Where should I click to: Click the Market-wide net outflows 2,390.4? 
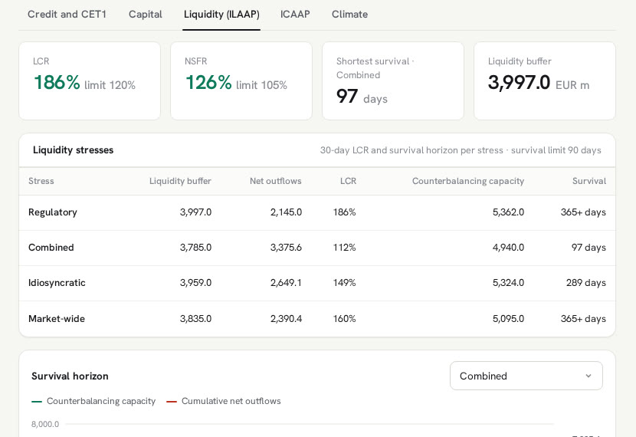(x=286, y=318)
